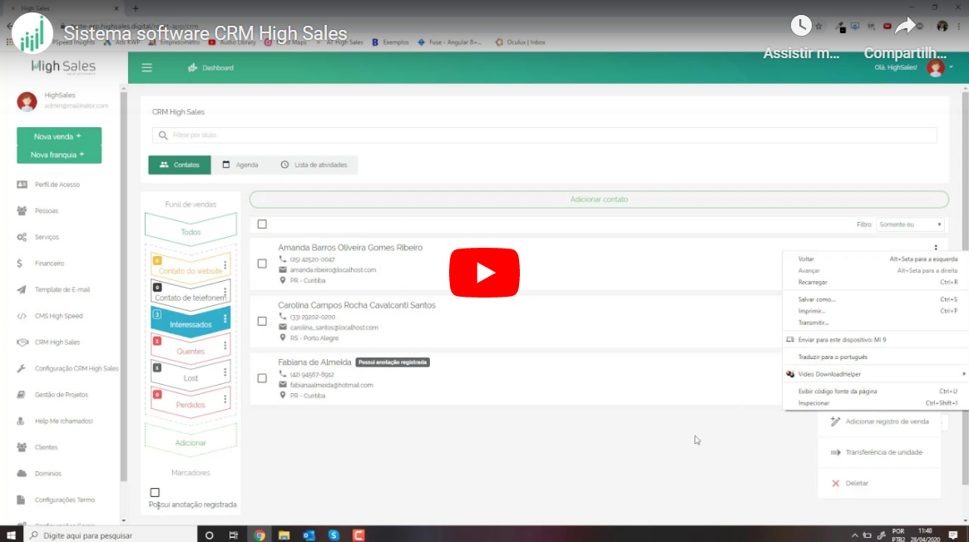Toggle the select-all contacts checkbox
The image size is (969, 542).
tap(262, 224)
